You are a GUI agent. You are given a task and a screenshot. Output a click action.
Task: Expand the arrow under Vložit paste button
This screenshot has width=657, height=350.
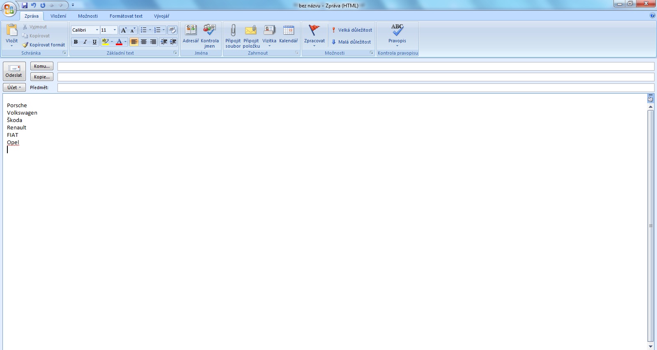tap(11, 46)
